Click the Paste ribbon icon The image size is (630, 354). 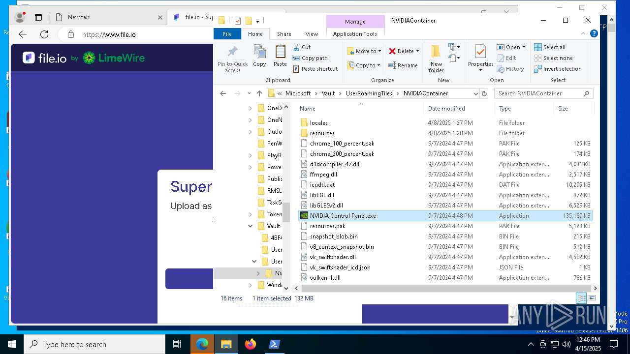[x=280, y=56]
